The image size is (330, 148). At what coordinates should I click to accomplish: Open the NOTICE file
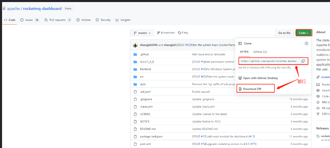pos(144,122)
